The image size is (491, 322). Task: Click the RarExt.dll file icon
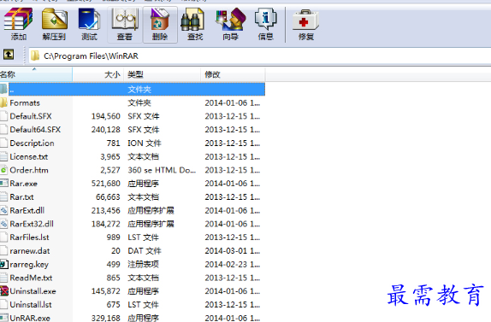point(3,210)
